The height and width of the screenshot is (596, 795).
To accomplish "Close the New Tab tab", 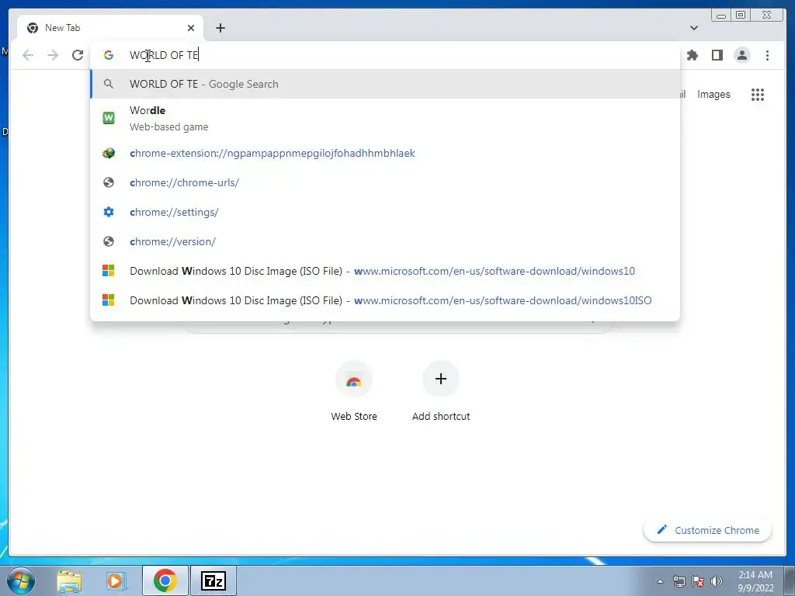I will coord(191,28).
